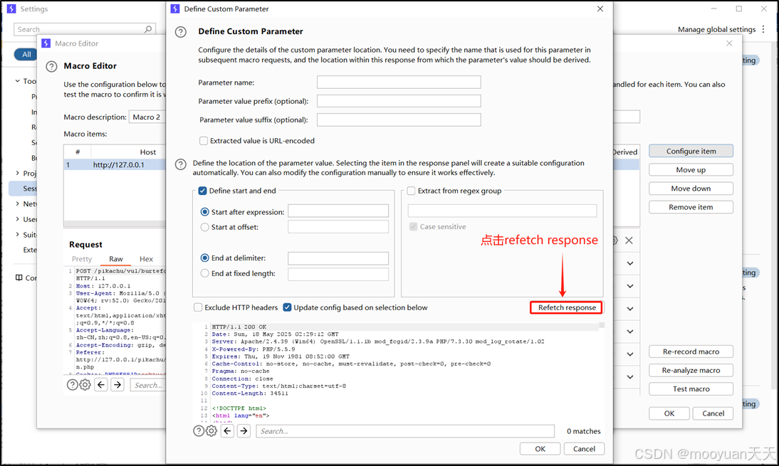Click Test macro button

pyautogui.click(x=691, y=389)
